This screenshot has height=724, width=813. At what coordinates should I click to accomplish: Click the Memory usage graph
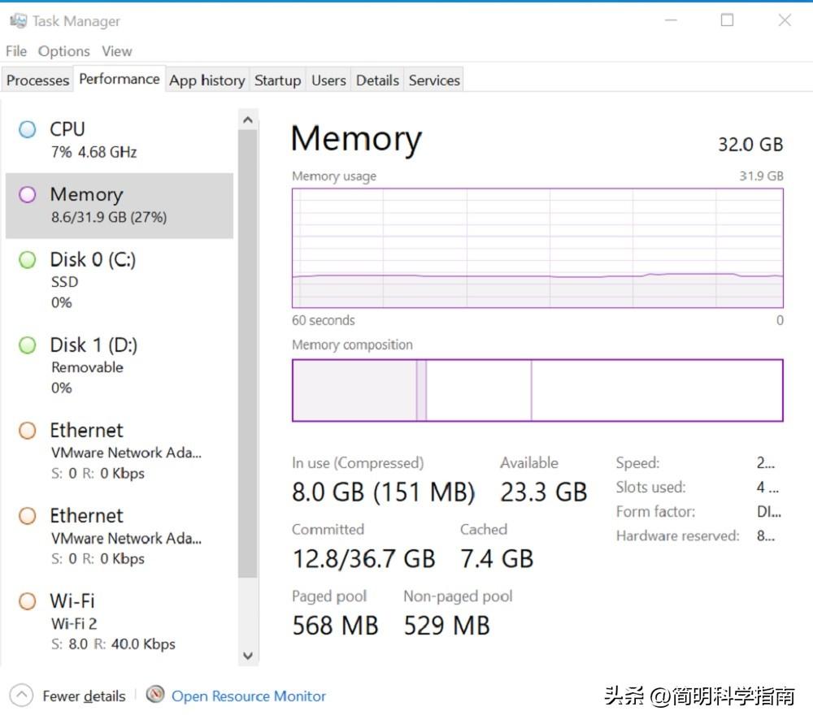coord(537,249)
